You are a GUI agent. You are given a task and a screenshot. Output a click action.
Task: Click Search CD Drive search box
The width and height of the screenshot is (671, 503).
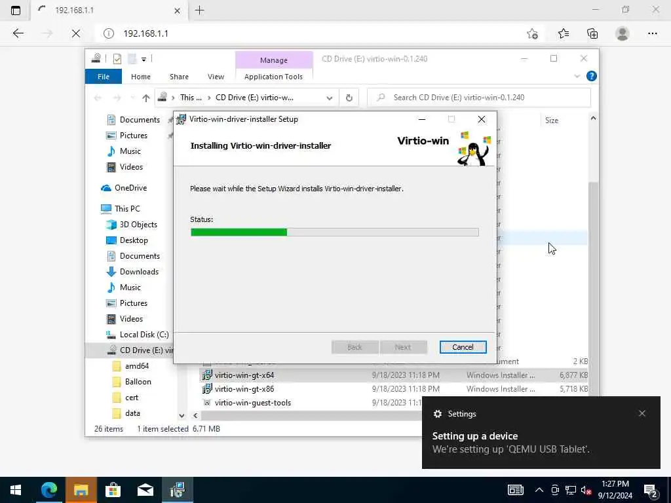point(479,98)
